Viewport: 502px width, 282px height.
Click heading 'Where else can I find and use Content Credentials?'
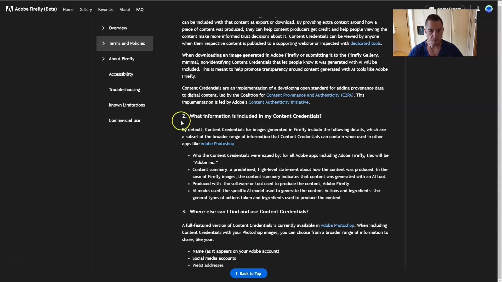click(x=249, y=211)
